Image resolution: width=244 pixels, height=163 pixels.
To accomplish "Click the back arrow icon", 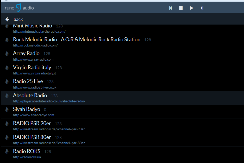I will point(7,19).
